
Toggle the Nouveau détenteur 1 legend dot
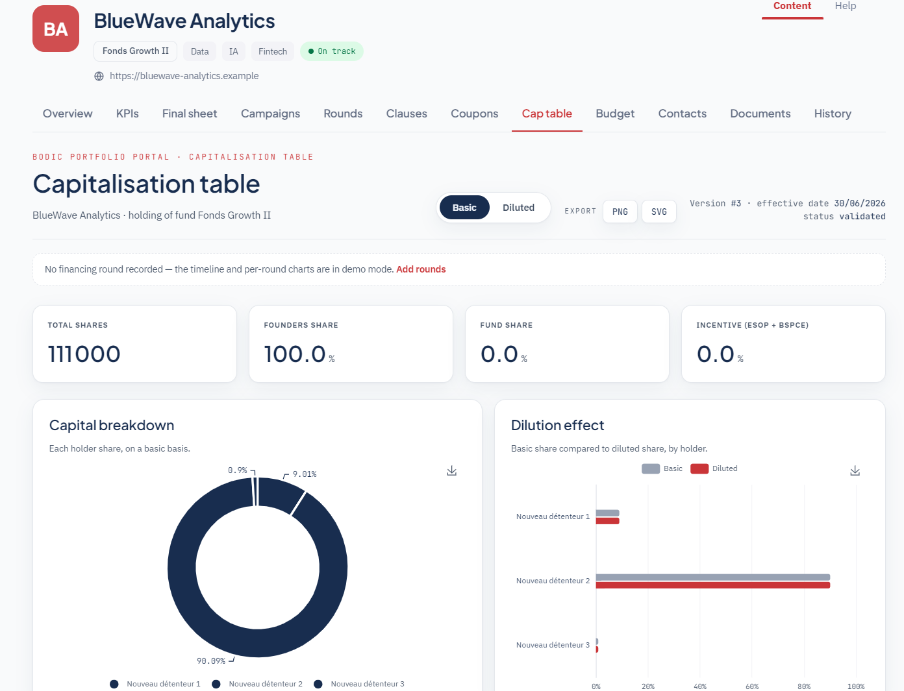point(114,684)
